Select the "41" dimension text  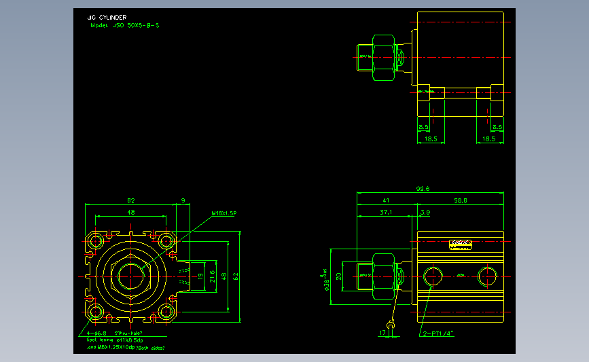(386, 200)
